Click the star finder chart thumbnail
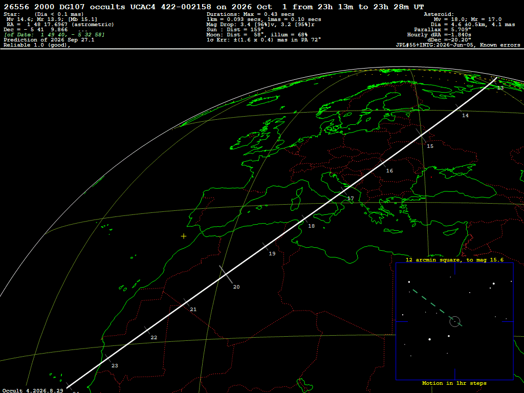 pos(454,321)
